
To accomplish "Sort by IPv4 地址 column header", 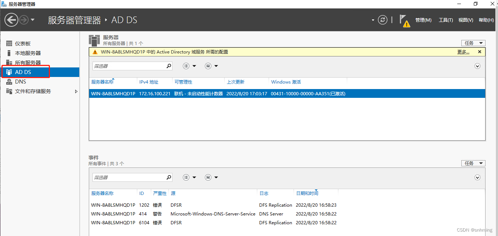I will (149, 82).
